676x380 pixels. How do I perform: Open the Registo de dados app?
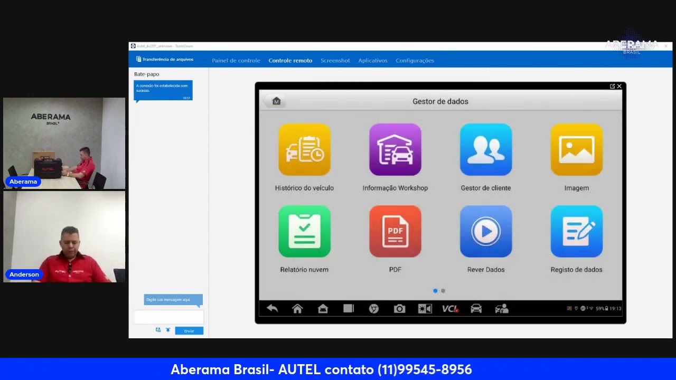577,231
